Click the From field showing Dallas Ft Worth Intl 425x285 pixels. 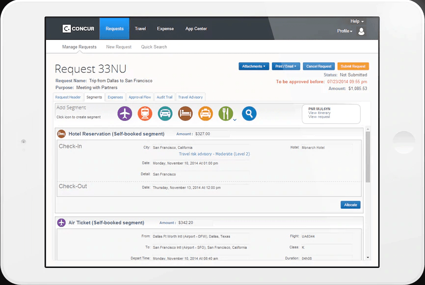tap(201, 237)
